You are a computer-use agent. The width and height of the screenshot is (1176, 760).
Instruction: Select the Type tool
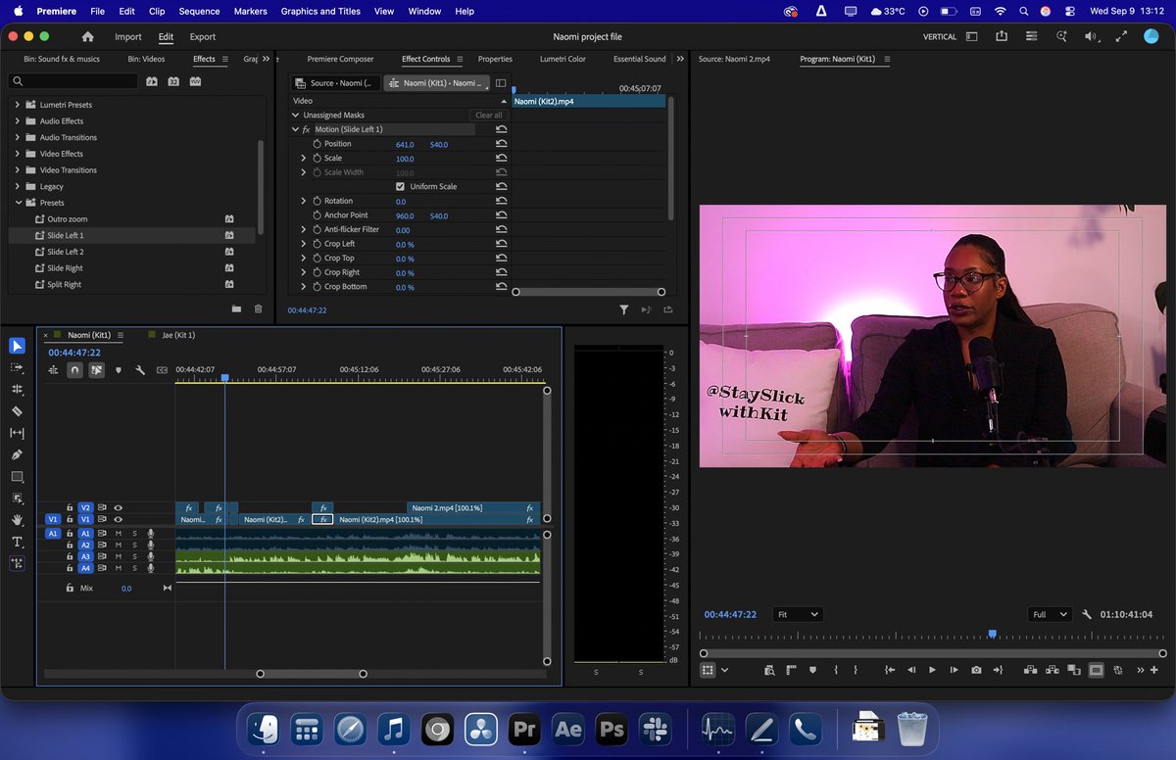[17, 542]
